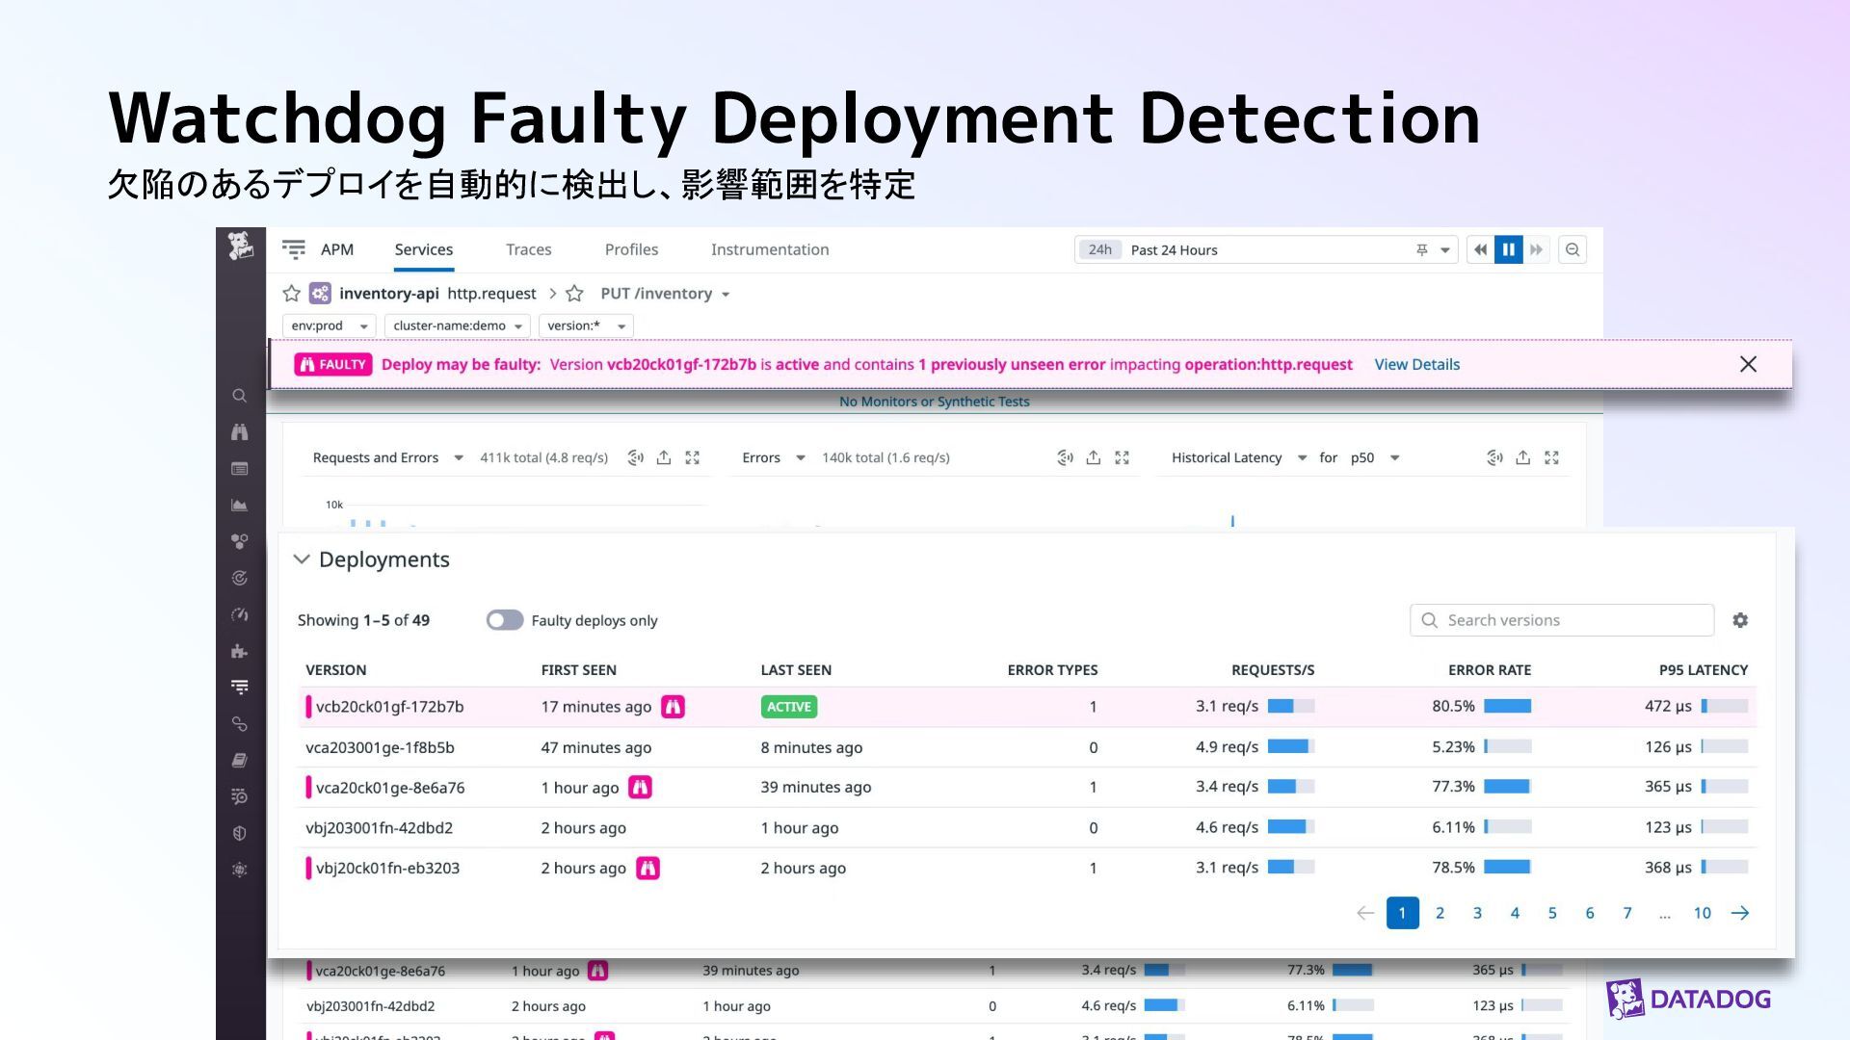Step time range backward
Viewport: 1850px width, 1040px height.
[x=1480, y=249]
